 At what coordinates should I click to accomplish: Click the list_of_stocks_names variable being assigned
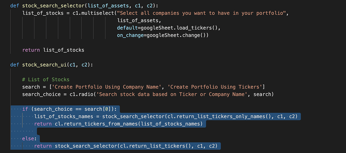pyautogui.click(x=64, y=117)
